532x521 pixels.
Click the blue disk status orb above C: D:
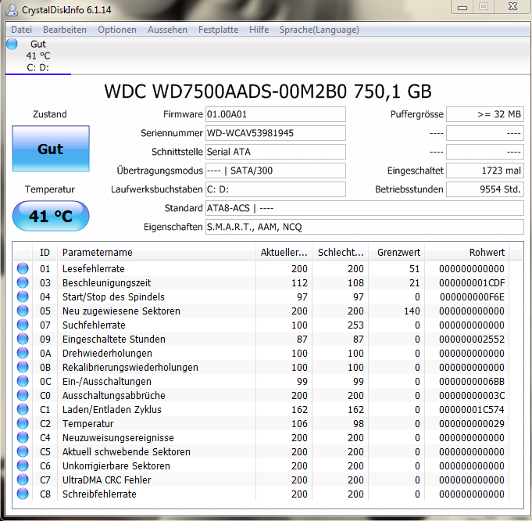coord(12,44)
